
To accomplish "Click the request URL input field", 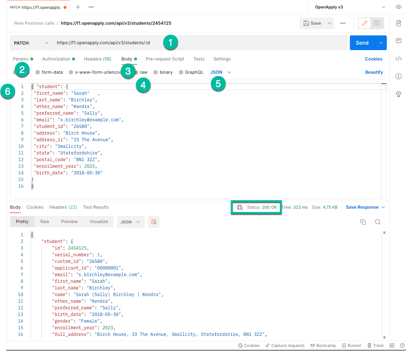I will 199,43.
